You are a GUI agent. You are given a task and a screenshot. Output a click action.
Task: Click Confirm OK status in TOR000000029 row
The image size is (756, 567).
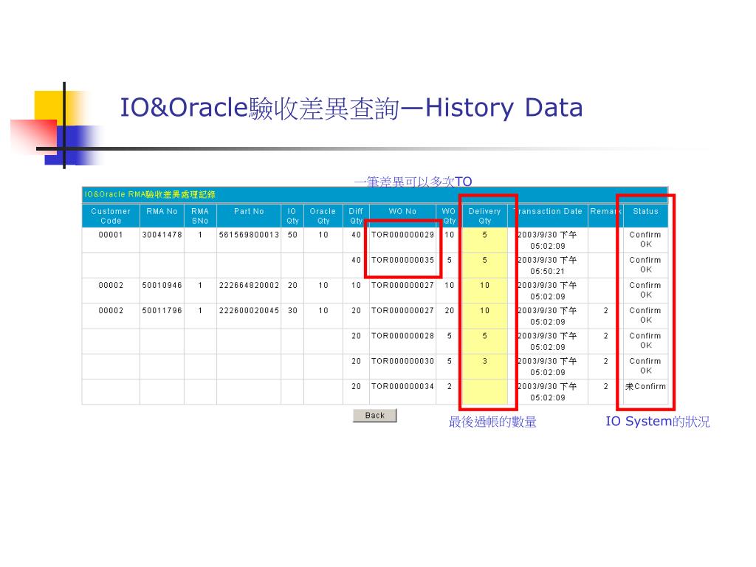[x=645, y=240]
